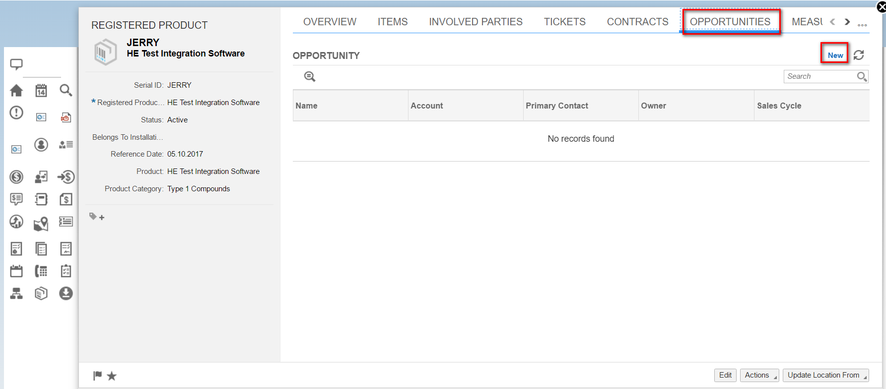886x389 pixels.
Task: Open the person-in-circle contacts icon
Action: click(x=41, y=145)
